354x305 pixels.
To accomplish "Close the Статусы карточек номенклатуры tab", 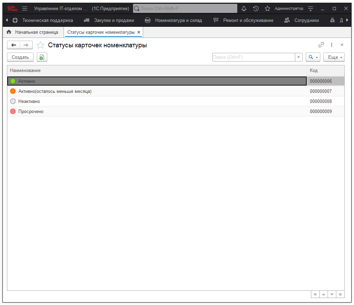I will 139,32.
